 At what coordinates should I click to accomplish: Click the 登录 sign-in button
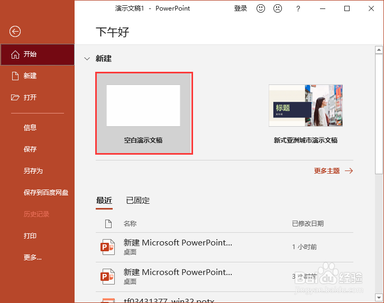[x=241, y=8]
